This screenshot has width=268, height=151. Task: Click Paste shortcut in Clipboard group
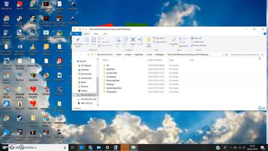[105, 46]
